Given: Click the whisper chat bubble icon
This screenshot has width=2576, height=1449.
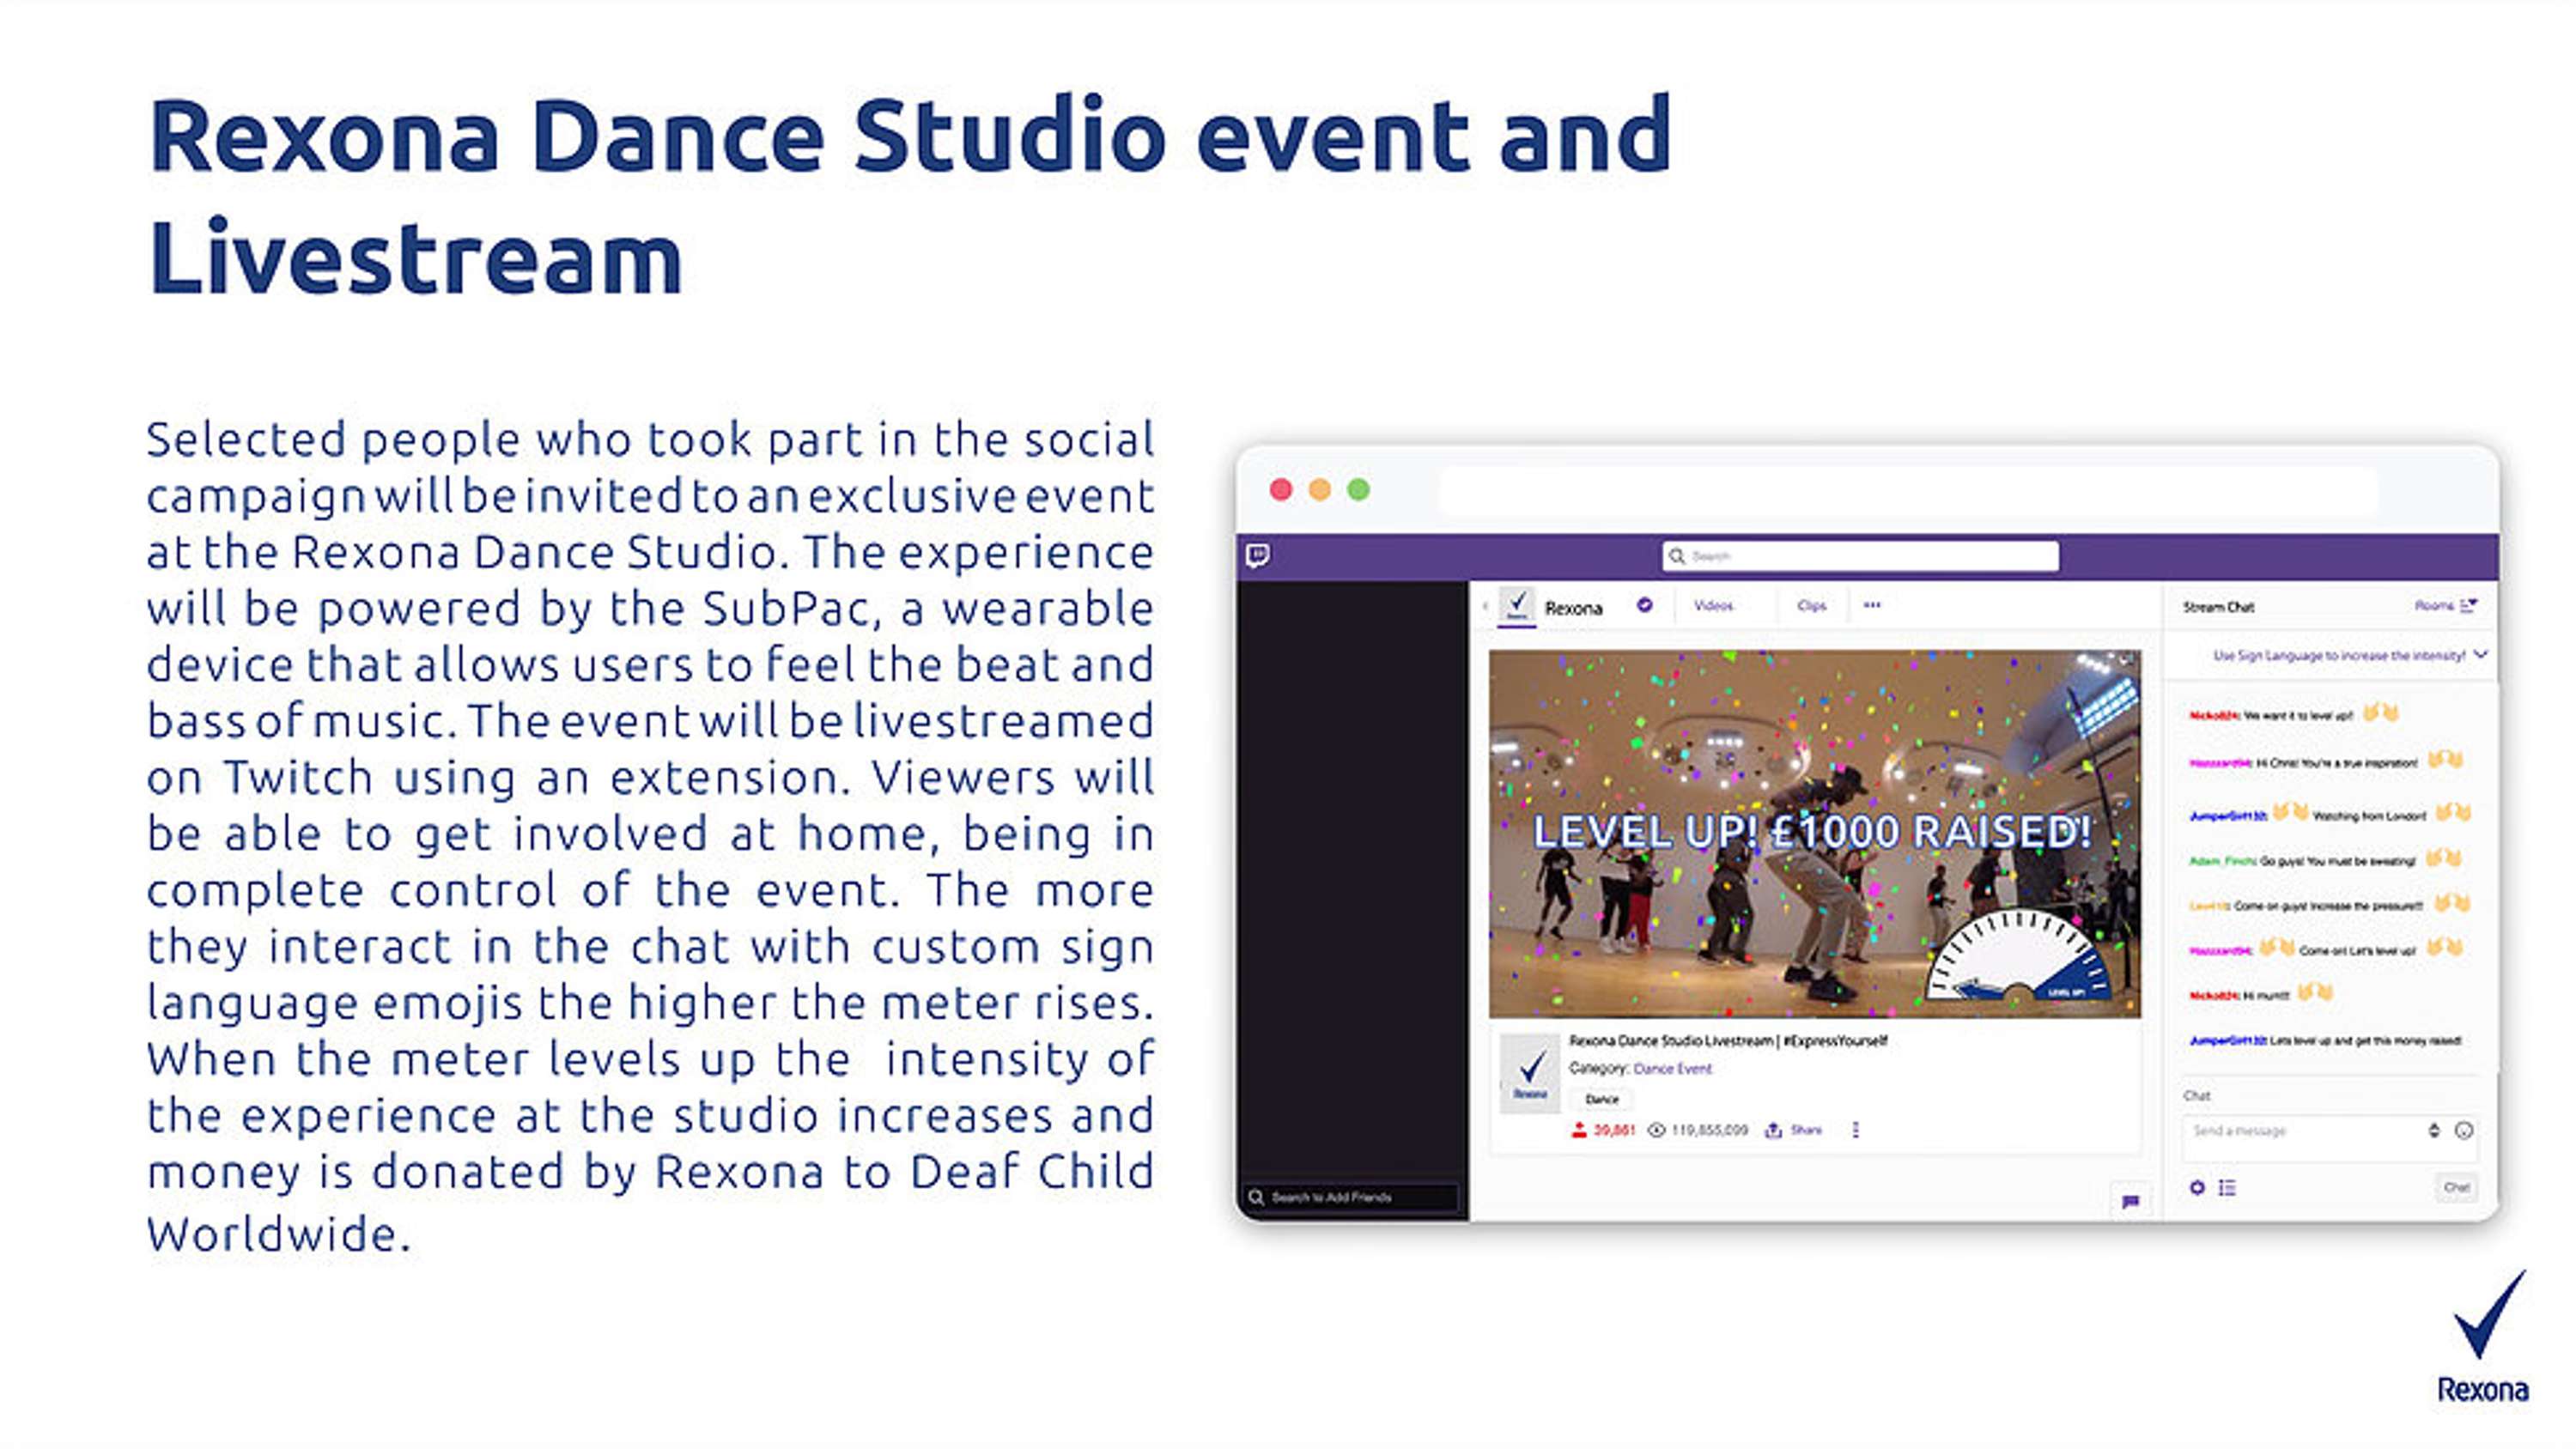Looking at the screenshot, I should coord(2130,1201).
